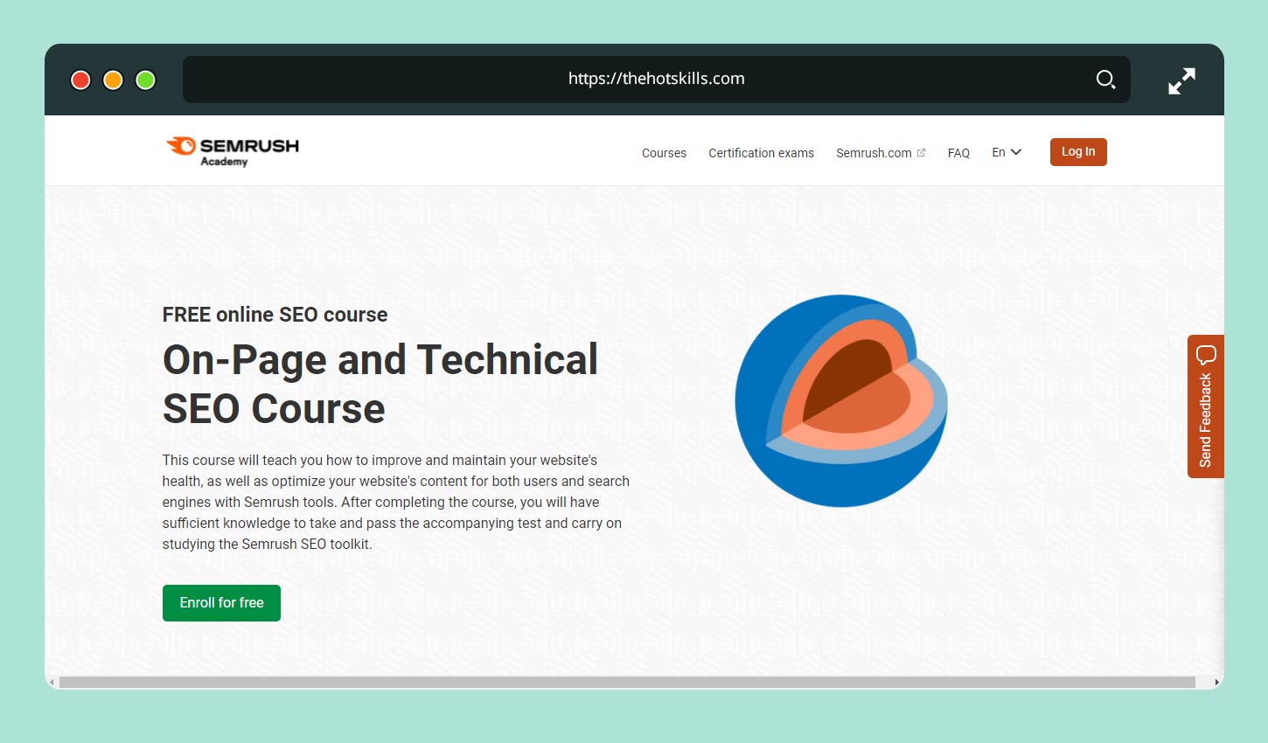Image resolution: width=1268 pixels, height=743 pixels.
Task: Open the Send Feedback side tab
Action: [x=1205, y=420]
